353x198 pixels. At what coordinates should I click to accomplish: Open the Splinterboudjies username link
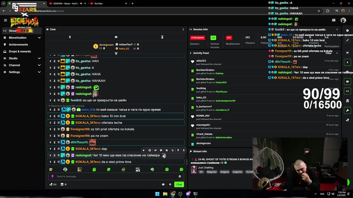click(x=224, y=137)
